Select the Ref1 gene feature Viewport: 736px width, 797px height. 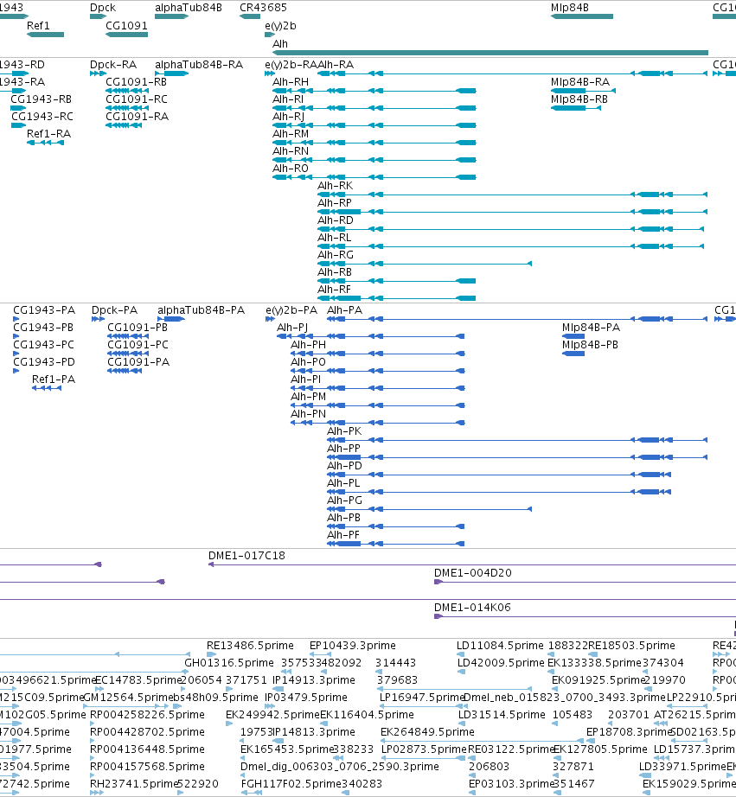pyautogui.click(x=45, y=35)
